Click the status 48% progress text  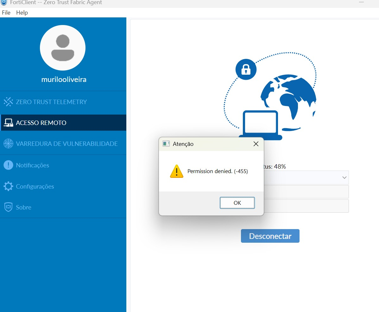pos(275,166)
